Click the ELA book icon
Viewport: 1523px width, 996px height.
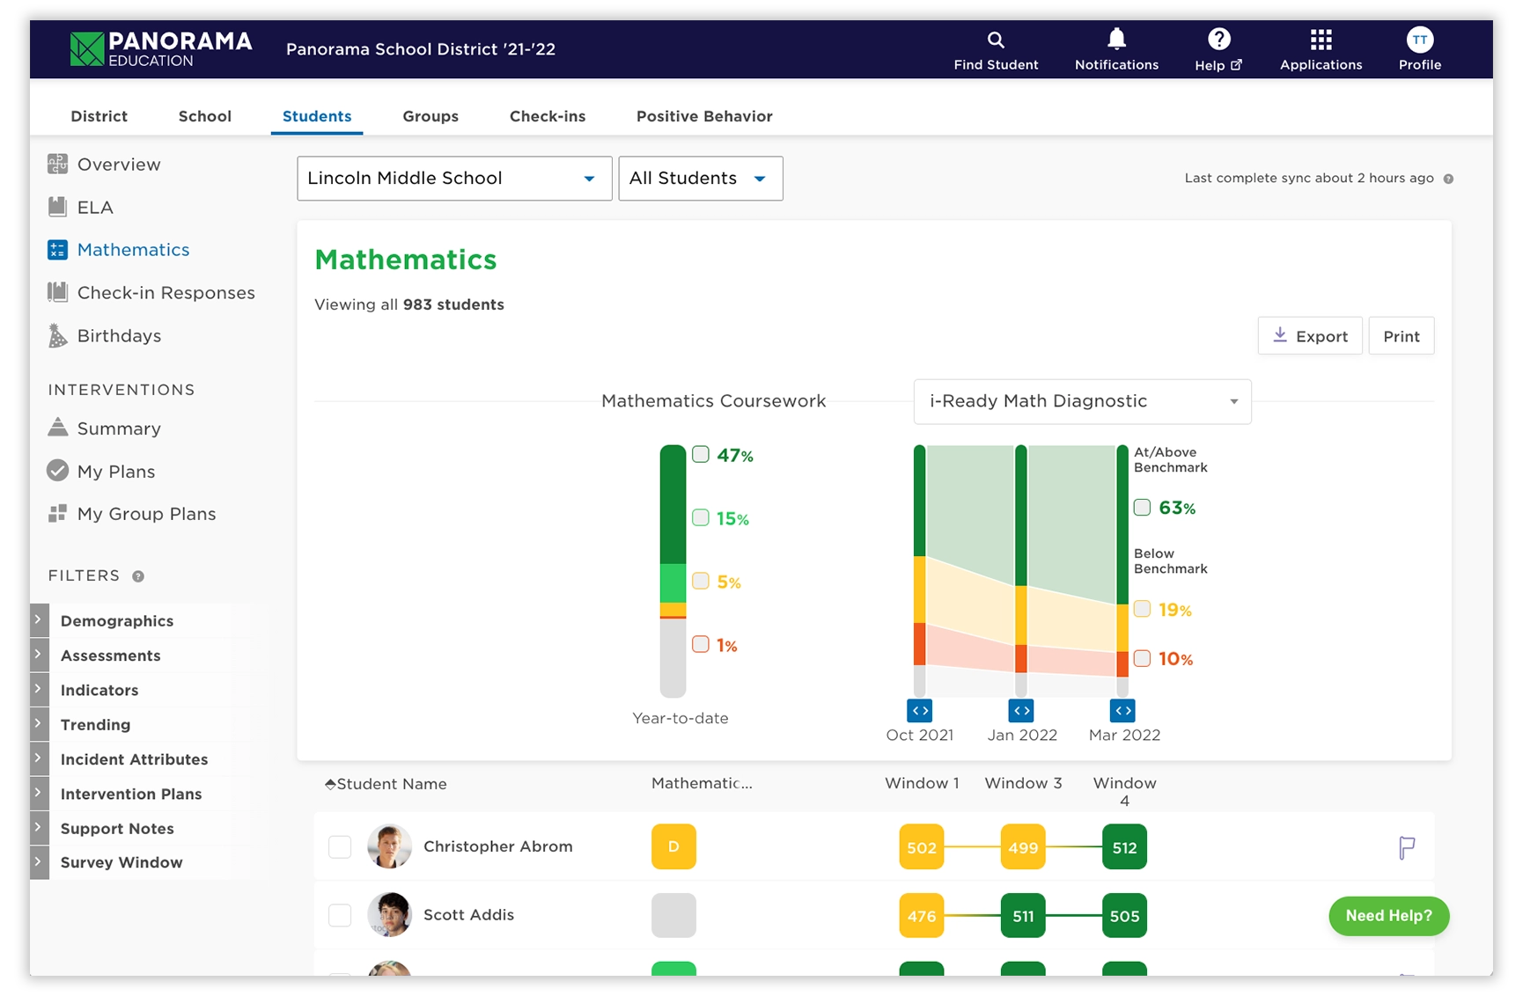click(x=57, y=207)
